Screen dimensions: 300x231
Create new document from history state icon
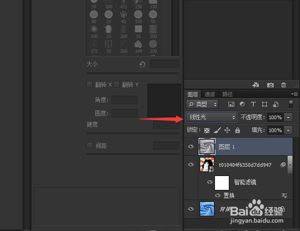(x=256, y=85)
